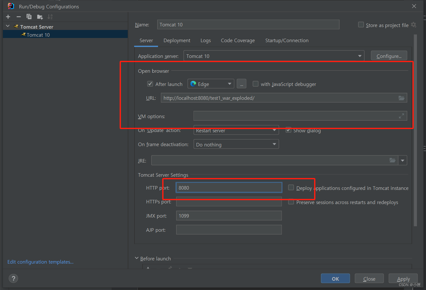Enable with JavaScript debugger option
Viewport: 426px width, 290px height.
tap(255, 84)
